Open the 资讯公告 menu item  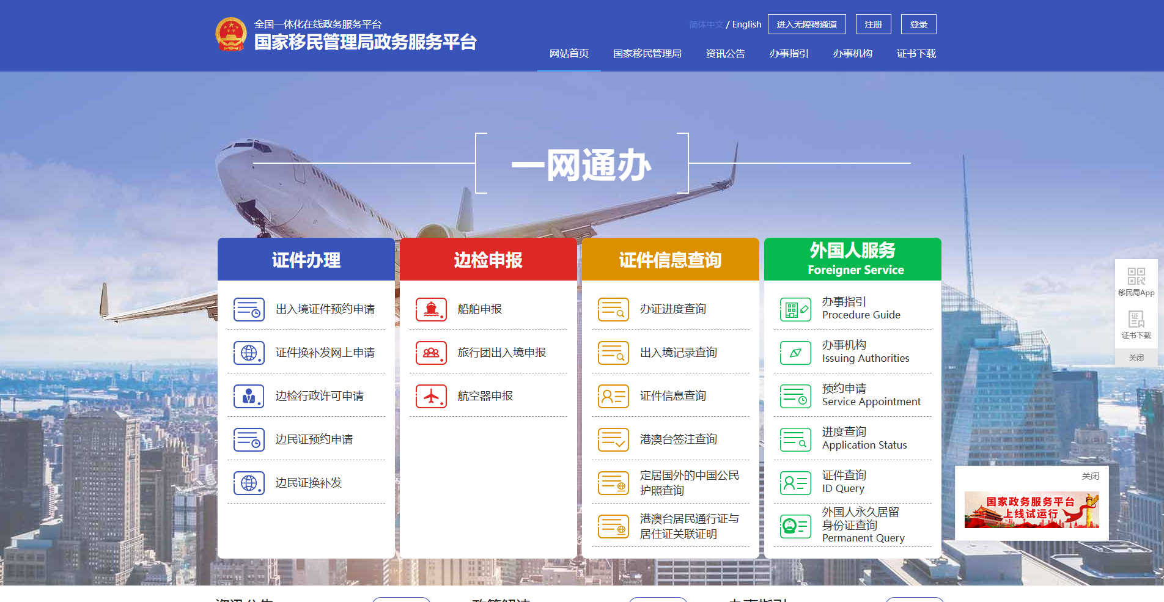pyautogui.click(x=725, y=54)
